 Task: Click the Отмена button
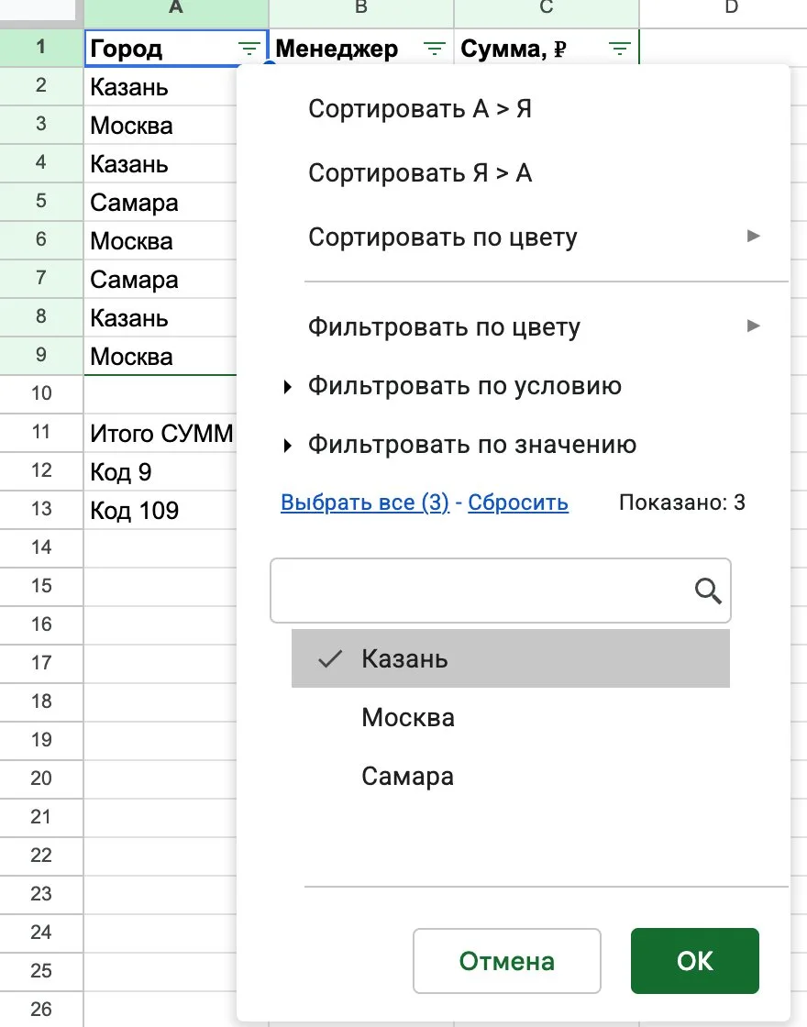click(507, 961)
